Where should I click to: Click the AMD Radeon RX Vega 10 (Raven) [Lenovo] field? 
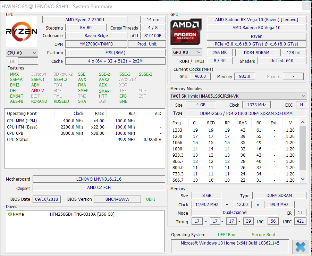tap(256, 20)
